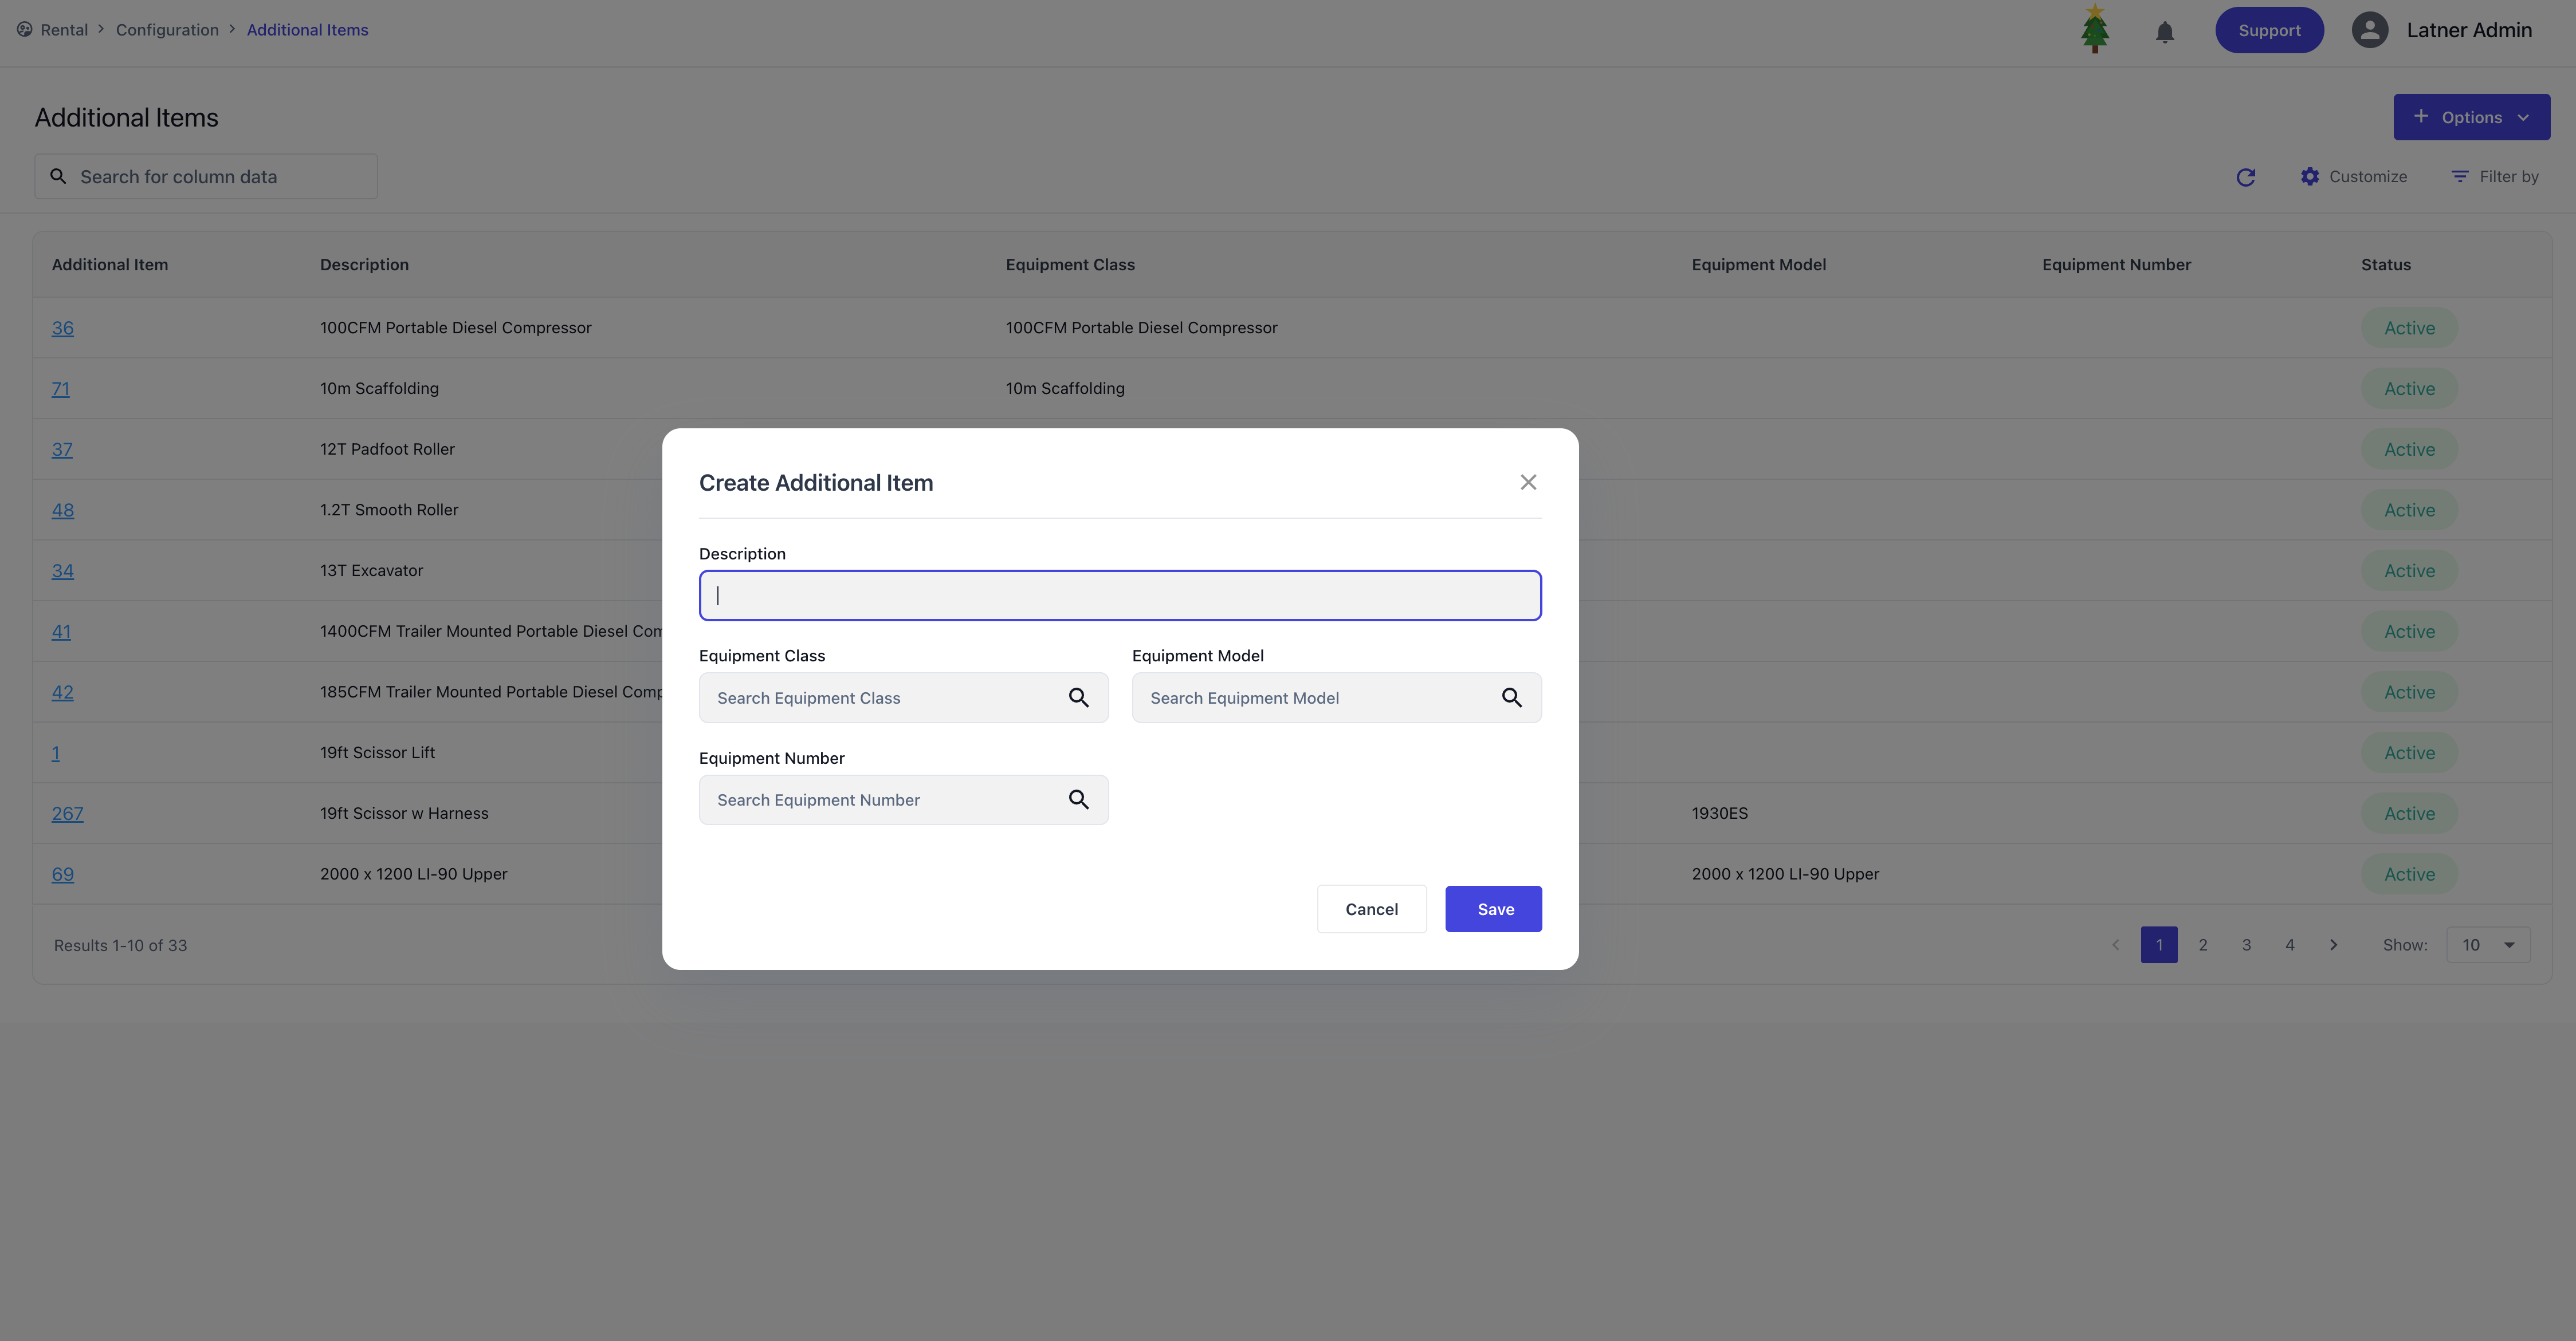Click the user profile avatar icon
This screenshot has width=2576, height=1341.
(2369, 30)
